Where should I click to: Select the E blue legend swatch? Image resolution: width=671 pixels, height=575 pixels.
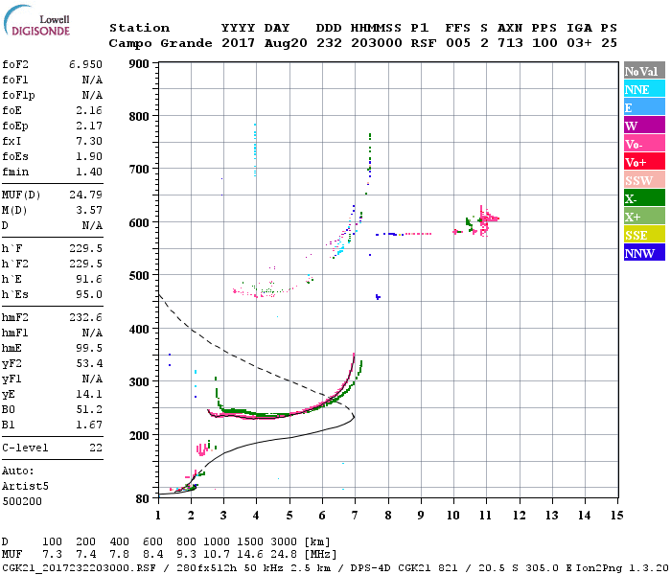pos(644,107)
